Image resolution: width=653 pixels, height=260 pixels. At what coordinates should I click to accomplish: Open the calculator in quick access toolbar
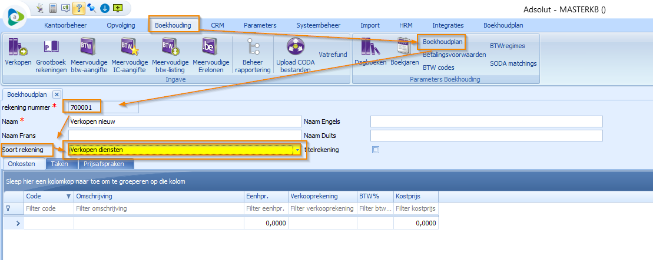(x=53, y=8)
